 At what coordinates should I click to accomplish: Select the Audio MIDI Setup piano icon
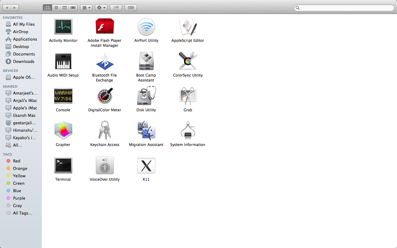[x=63, y=61]
